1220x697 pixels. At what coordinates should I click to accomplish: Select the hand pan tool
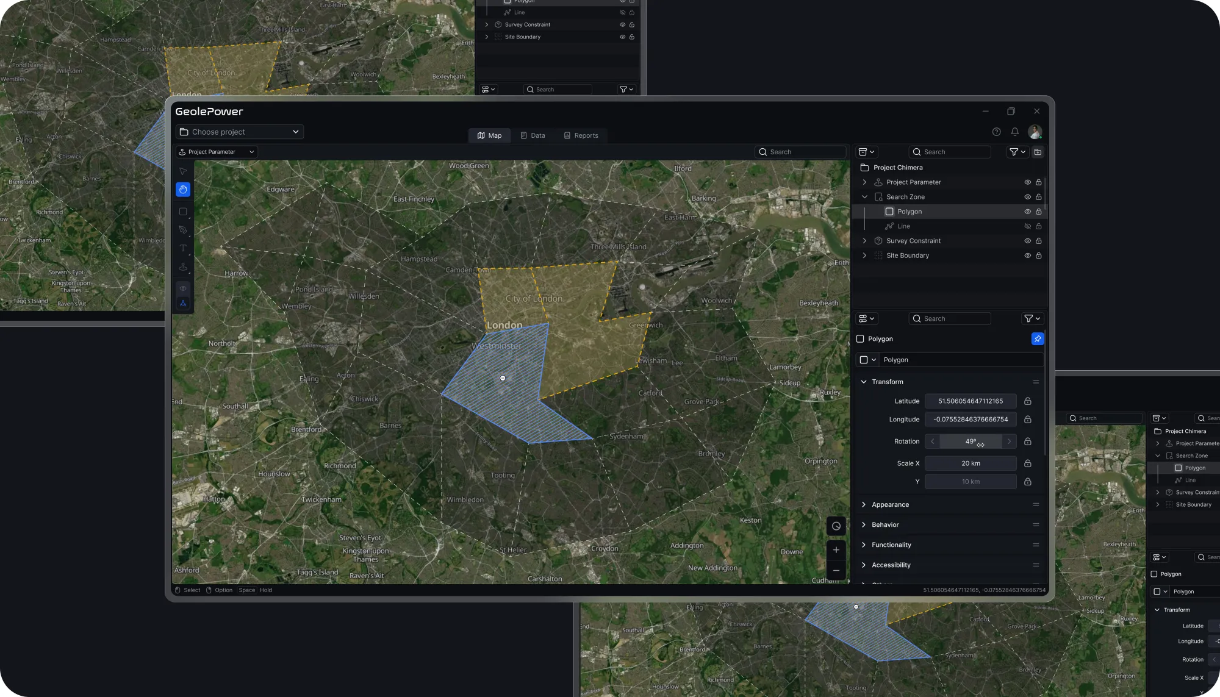click(183, 190)
